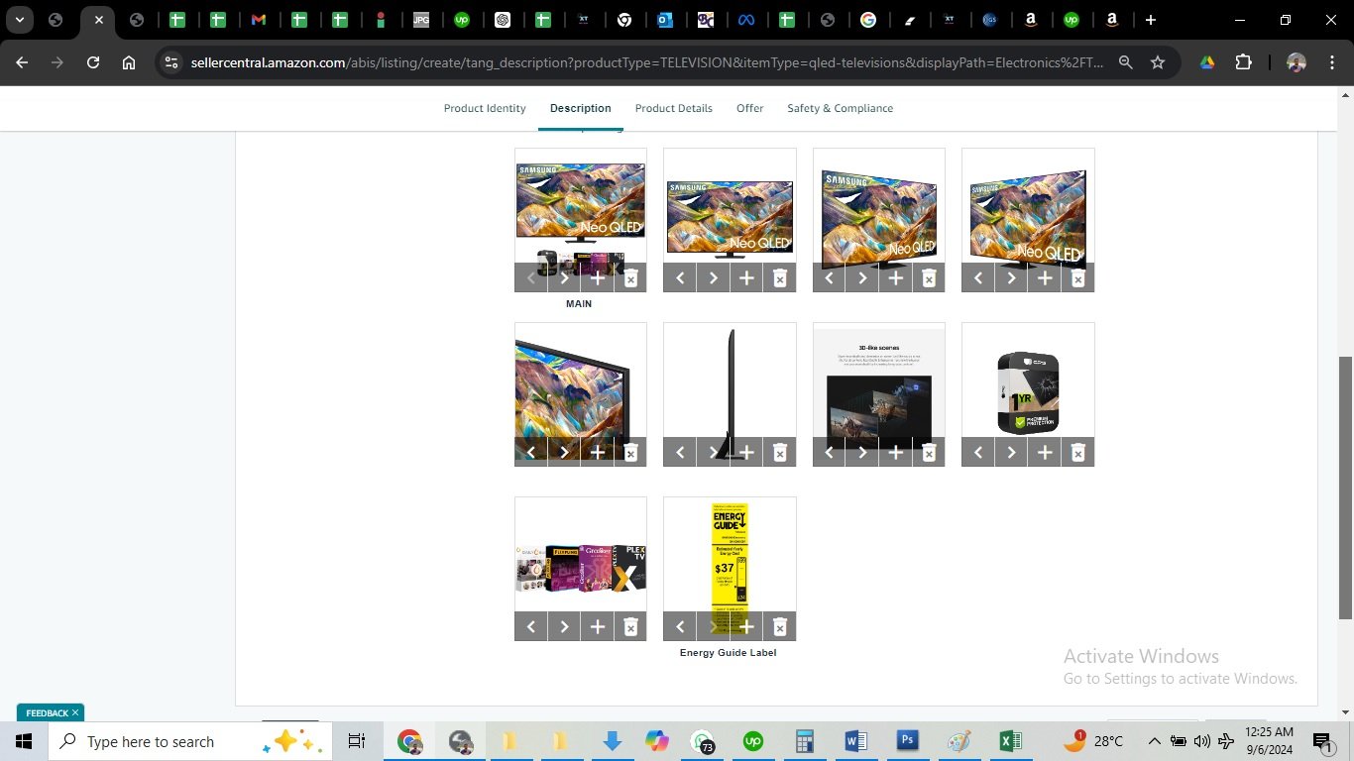Move software bundle image to the right

pos(564,626)
